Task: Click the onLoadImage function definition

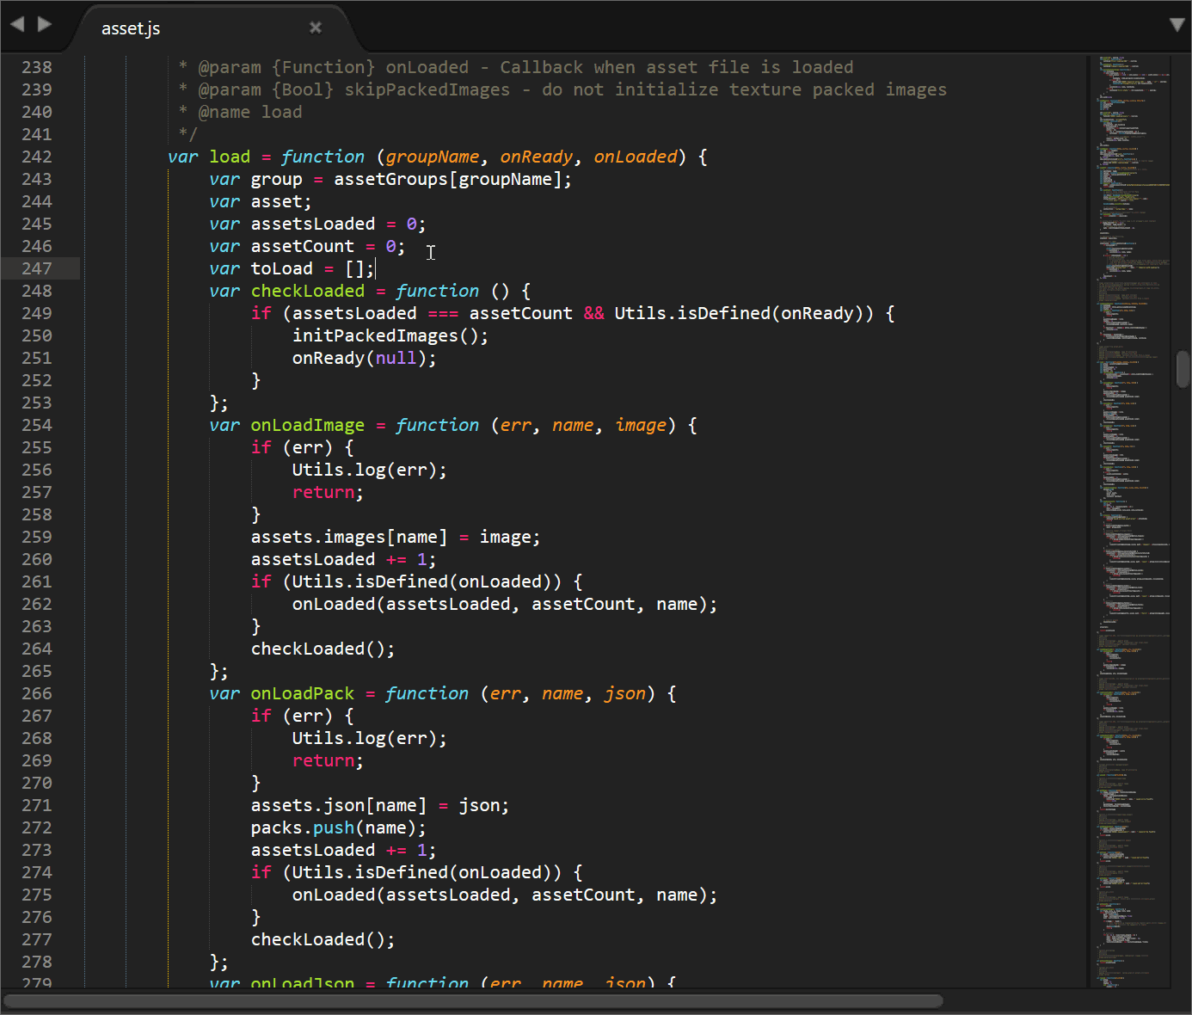Action: point(308,425)
